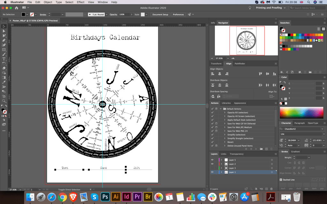Click the Document Setup button
The image size is (327, 204).
click(160, 14)
